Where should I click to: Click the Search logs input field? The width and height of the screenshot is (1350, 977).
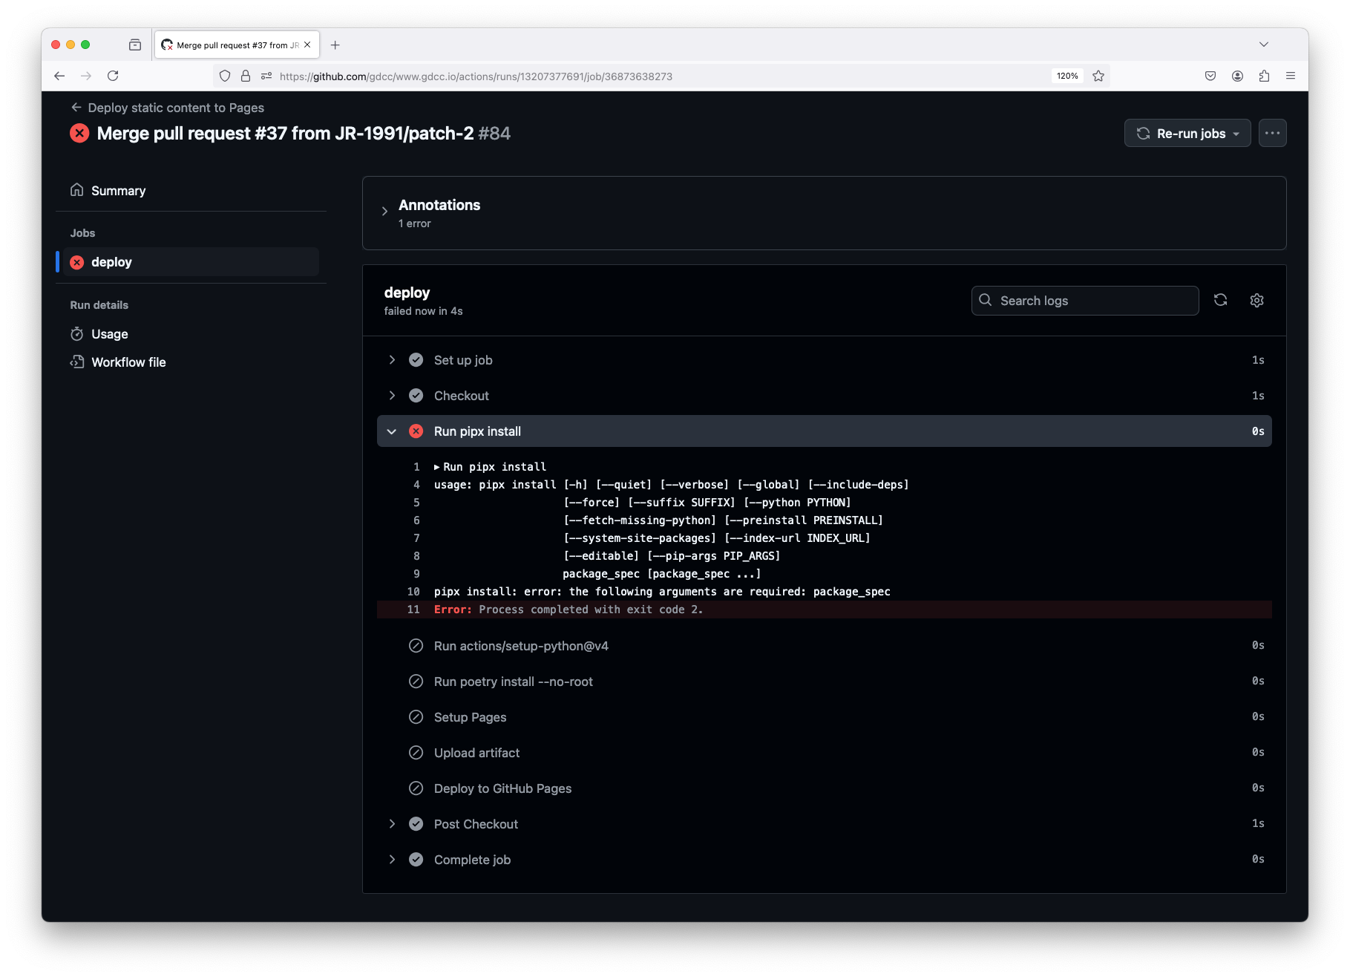[1091, 301]
